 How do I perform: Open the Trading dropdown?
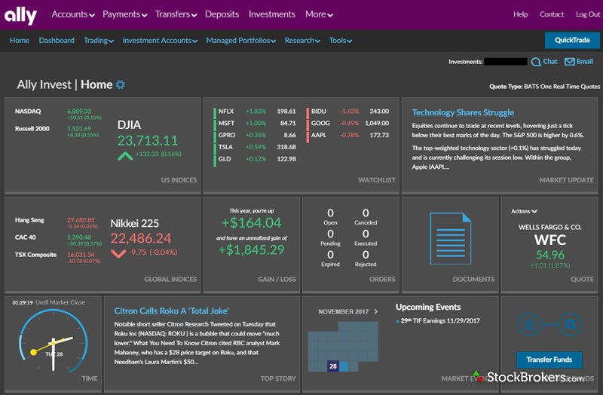pos(99,41)
